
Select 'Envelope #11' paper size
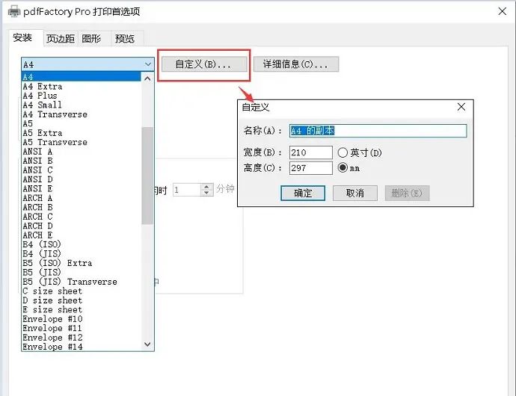click(x=82, y=328)
